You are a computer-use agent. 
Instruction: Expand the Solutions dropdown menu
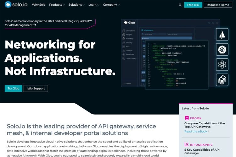coord(76,5)
